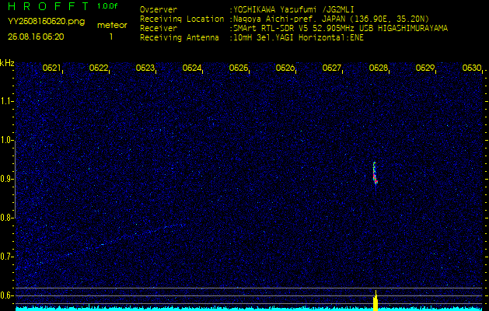The width and height of the screenshot is (489, 311).
Task: Click the kHz axis unit label
Action: (7, 63)
